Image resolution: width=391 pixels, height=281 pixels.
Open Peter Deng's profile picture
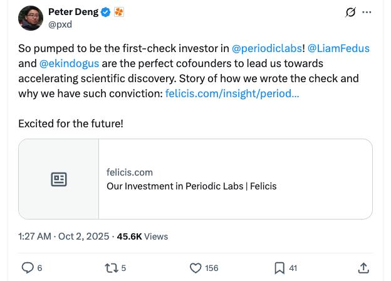[31, 18]
